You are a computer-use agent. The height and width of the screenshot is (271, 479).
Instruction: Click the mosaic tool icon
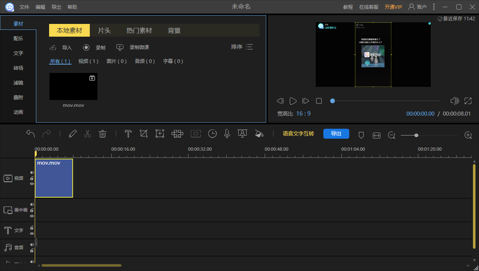[x=177, y=134]
